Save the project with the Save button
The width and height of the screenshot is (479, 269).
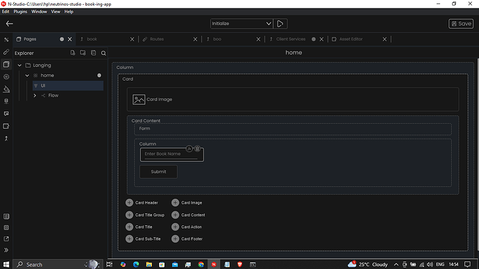coord(461,24)
